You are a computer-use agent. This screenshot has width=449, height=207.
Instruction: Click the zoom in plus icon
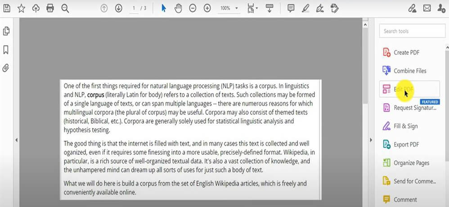click(x=207, y=8)
